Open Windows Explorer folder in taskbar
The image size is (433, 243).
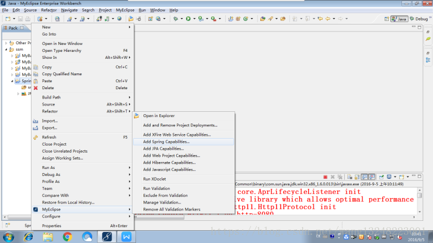point(48,237)
